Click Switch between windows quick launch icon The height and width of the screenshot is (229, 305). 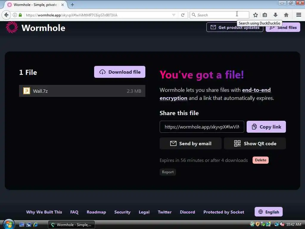click(x=29, y=225)
